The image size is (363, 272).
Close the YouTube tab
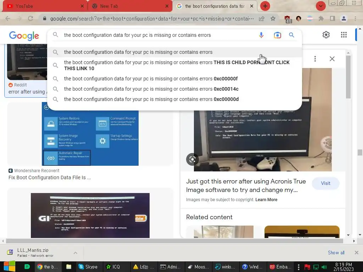[x=82, y=6]
